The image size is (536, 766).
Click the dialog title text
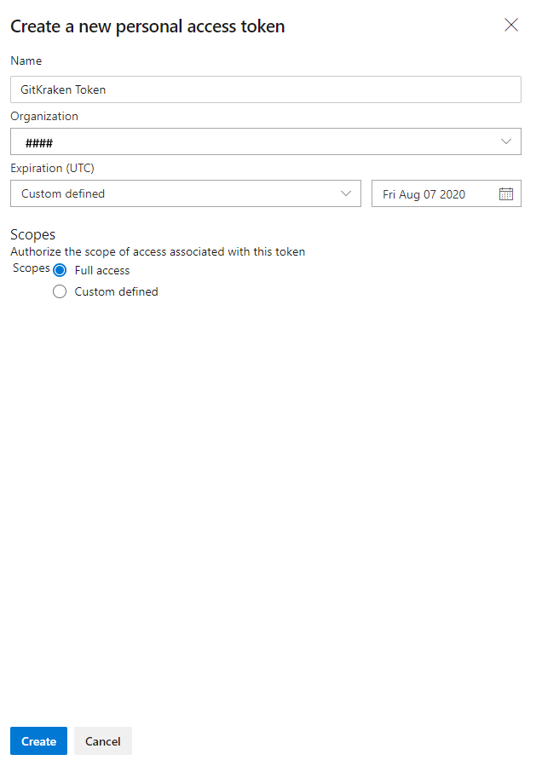pos(147,26)
